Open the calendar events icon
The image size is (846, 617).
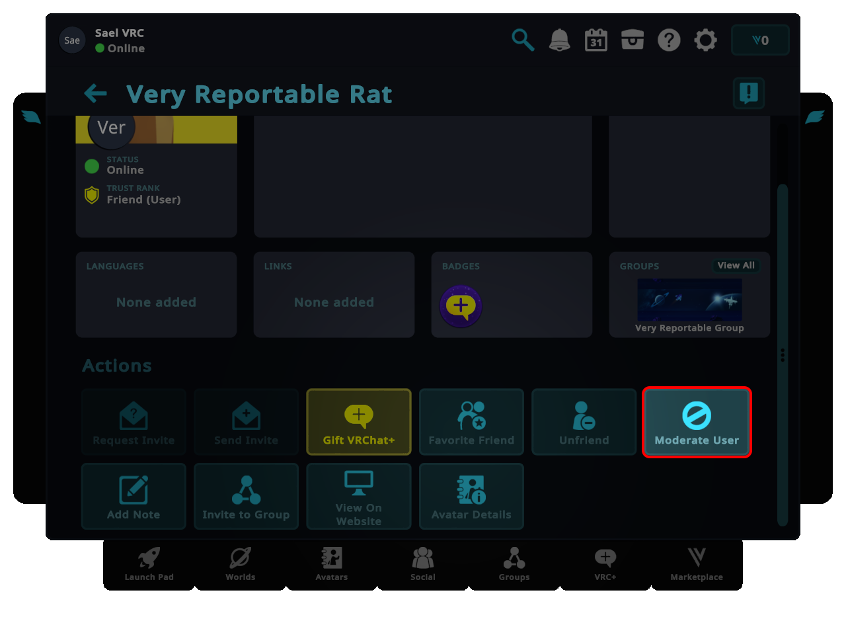pyautogui.click(x=596, y=40)
